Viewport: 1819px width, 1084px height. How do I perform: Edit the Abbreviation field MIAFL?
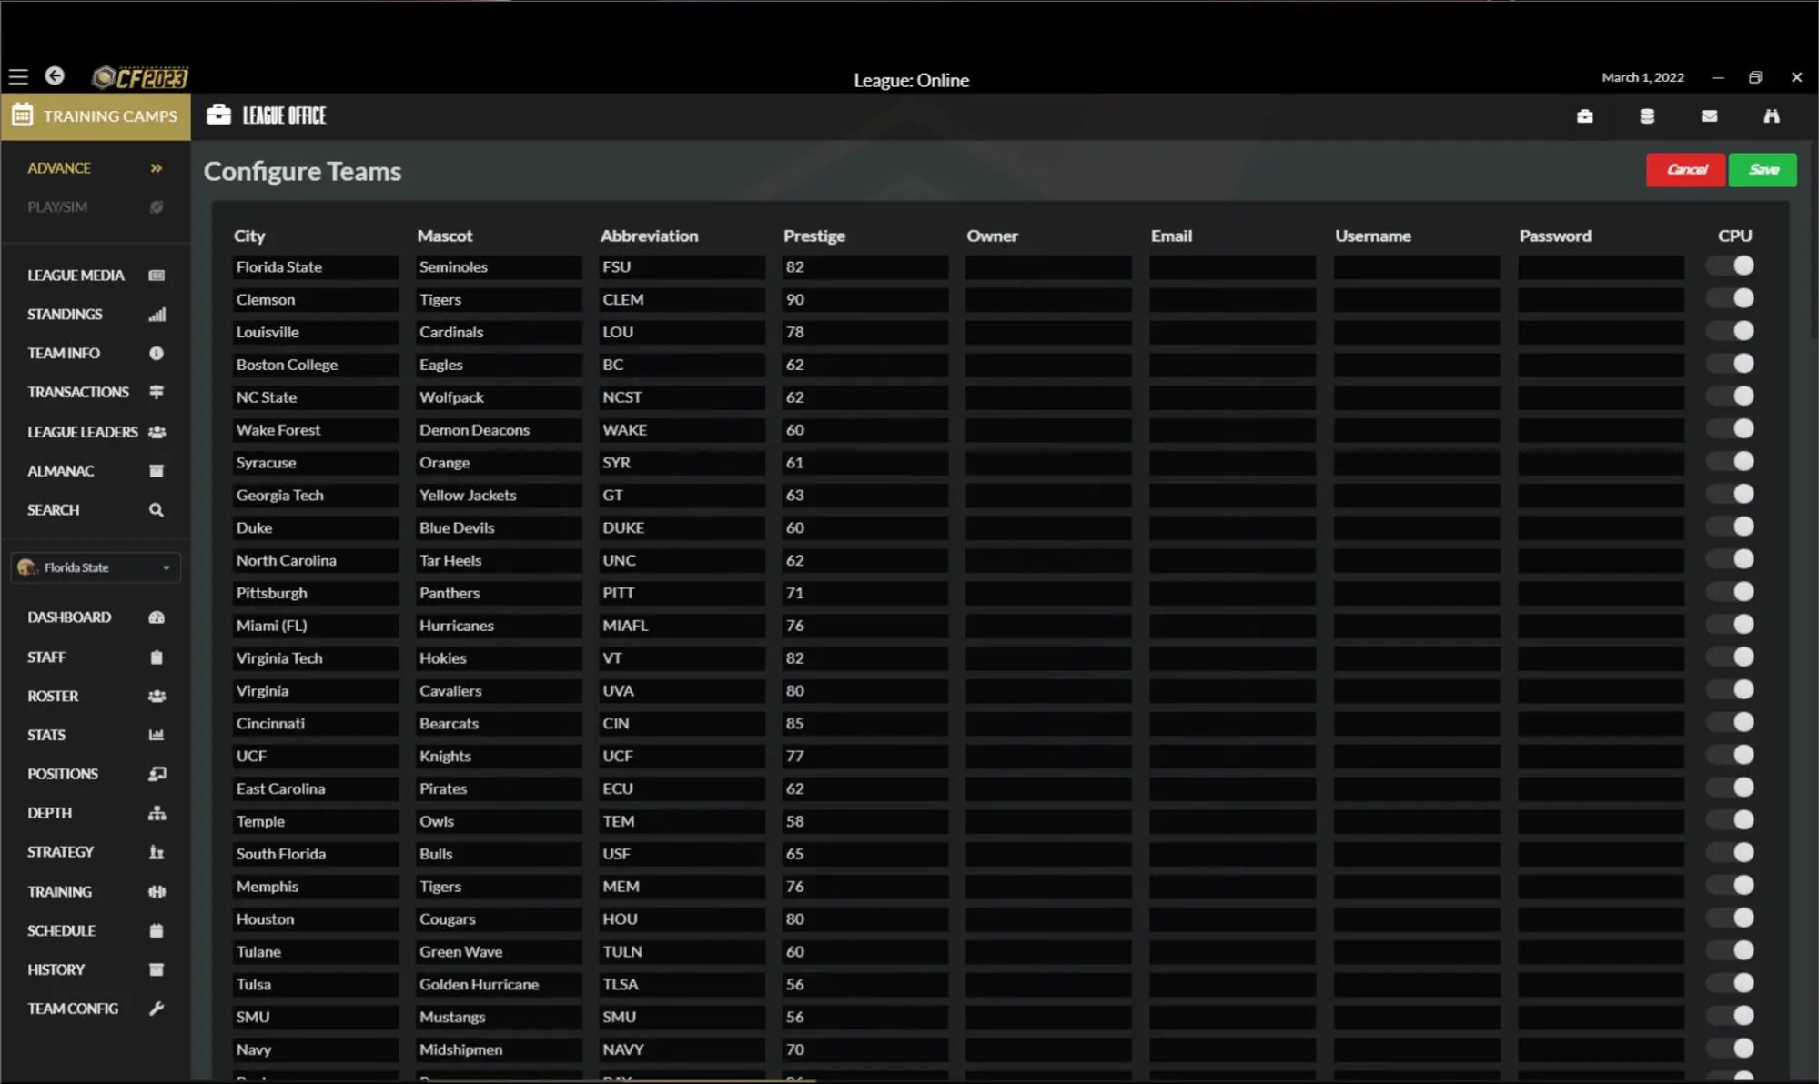[x=682, y=626]
